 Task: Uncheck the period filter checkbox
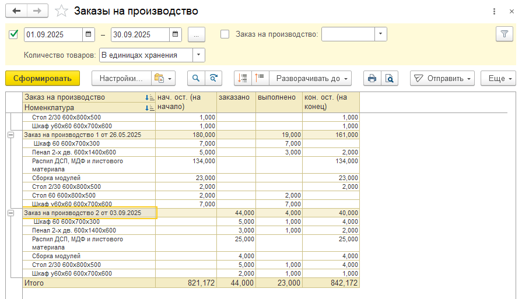click(14, 34)
